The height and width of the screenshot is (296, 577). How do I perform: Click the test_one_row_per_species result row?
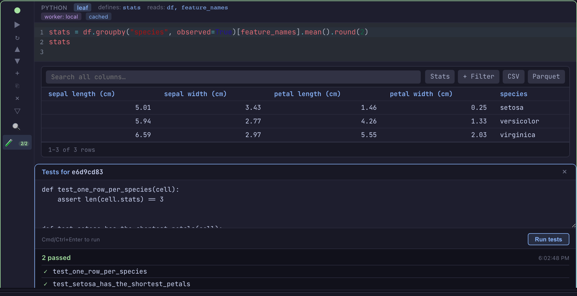click(305, 271)
